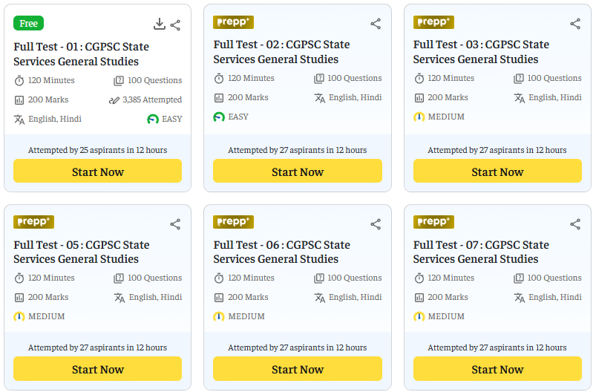Click the marks icon on Full Test - 05
The image size is (596, 392).
19,297
